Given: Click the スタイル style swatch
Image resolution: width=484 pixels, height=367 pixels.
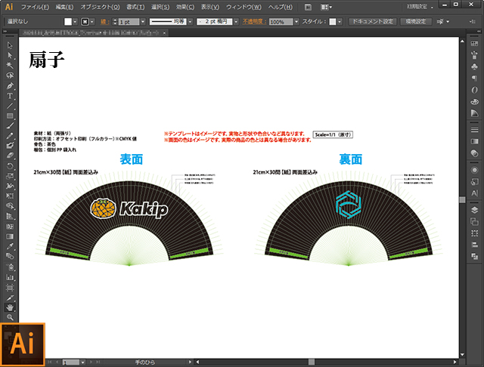Looking at the screenshot, I should [x=333, y=22].
